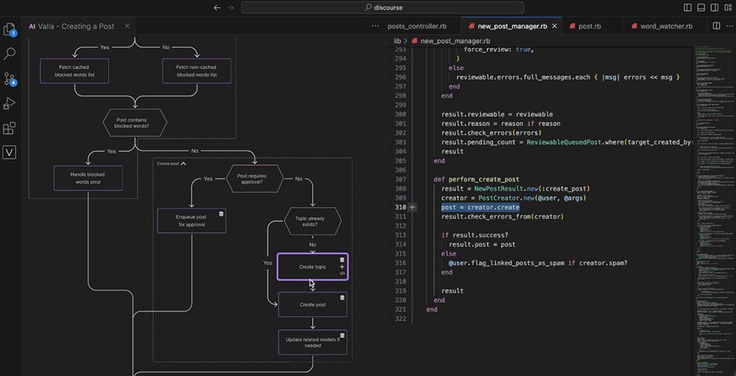Click new_post_manager.rb in the breadcrumb
Viewport: 736px width, 376px height.
point(455,41)
